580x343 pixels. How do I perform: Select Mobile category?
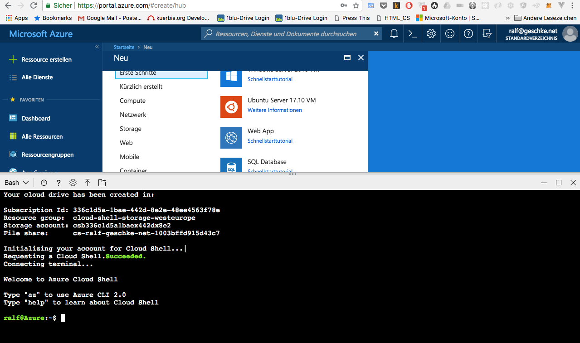[x=129, y=157]
